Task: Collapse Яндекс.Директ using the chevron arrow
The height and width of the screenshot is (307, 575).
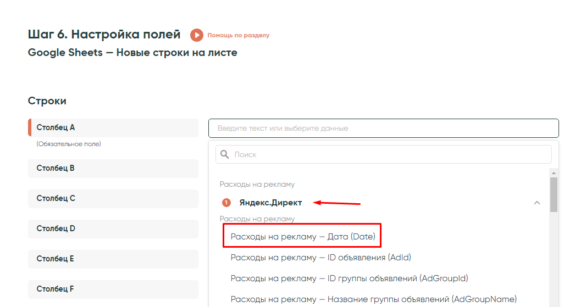Action: (x=537, y=203)
